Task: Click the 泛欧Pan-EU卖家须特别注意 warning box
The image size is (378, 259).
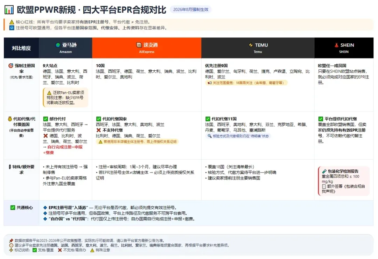Action: click(x=65, y=97)
